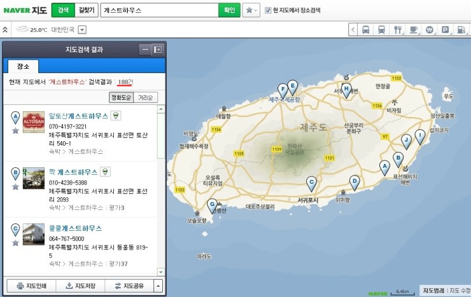Click the 평가3 rating text
Image resolution: width=471 pixels, height=297 pixels.
[116, 207]
